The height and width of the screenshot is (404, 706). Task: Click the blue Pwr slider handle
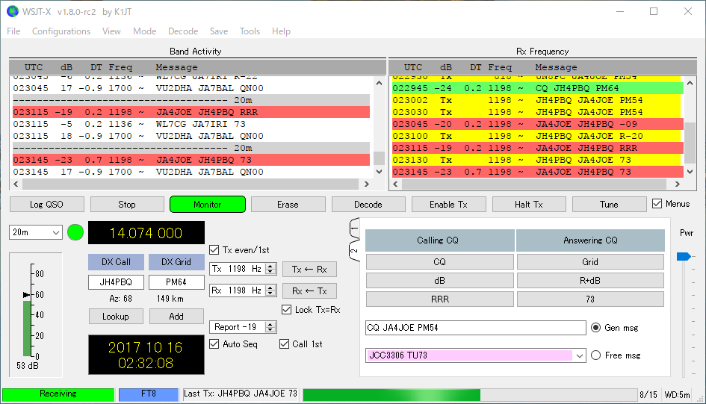(684, 256)
